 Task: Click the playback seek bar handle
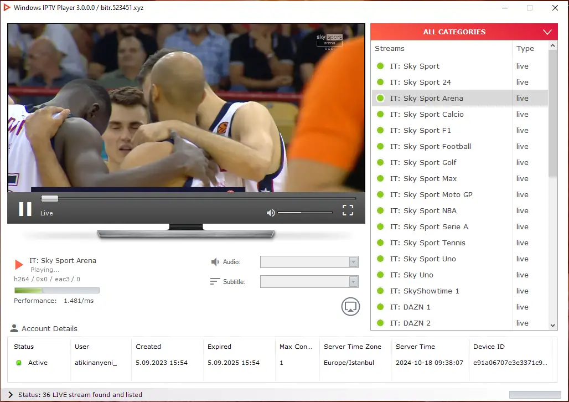[x=50, y=198]
